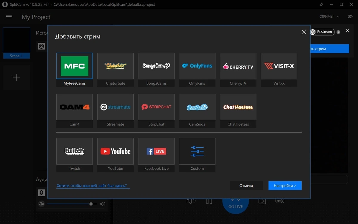Open the help icon next to Restream
This screenshot has height=224, width=358.
338,32
